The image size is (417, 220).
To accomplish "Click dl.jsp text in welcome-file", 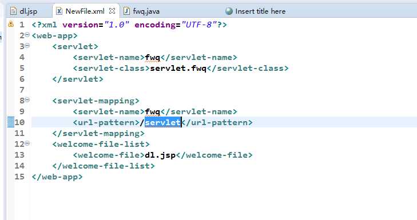I will tap(160, 155).
